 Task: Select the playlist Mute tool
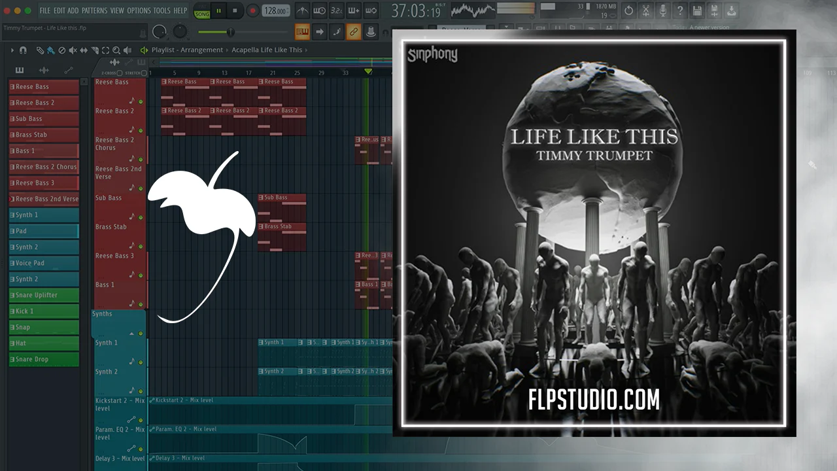click(73, 50)
